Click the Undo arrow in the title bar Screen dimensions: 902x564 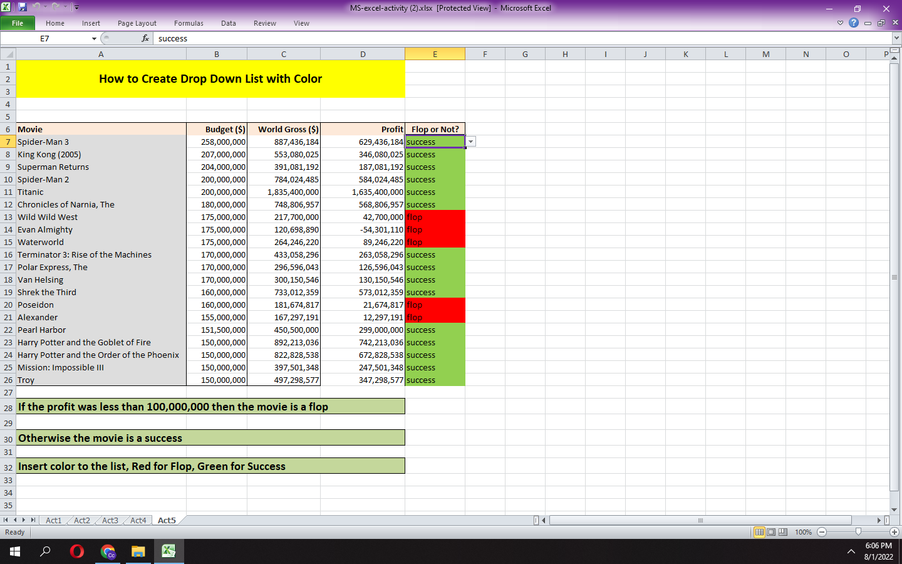pos(36,7)
